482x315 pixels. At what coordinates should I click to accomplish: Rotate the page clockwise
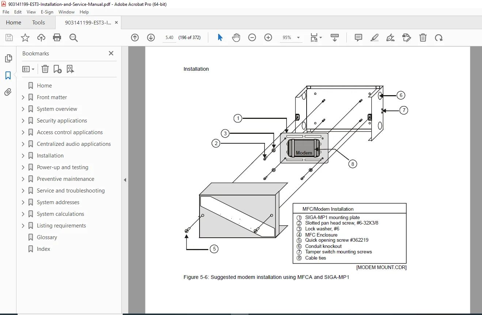pyautogui.click(x=439, y=38)
